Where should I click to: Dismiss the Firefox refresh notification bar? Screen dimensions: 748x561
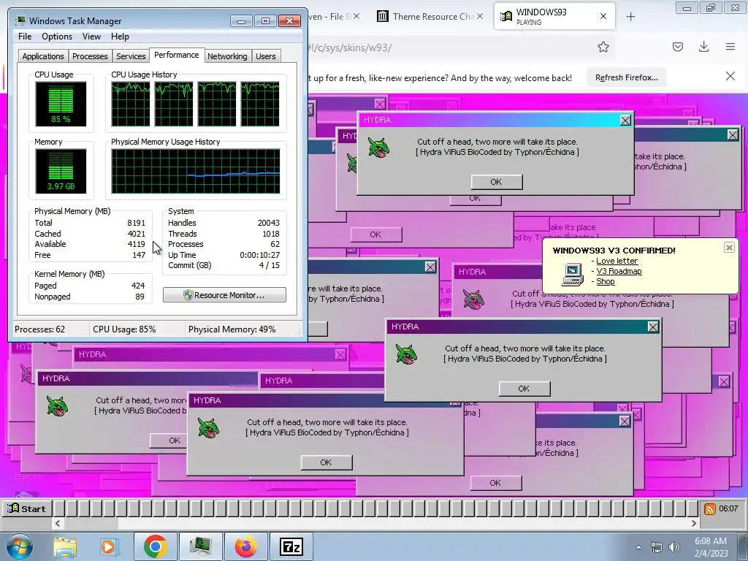click(x=730, y=76)
